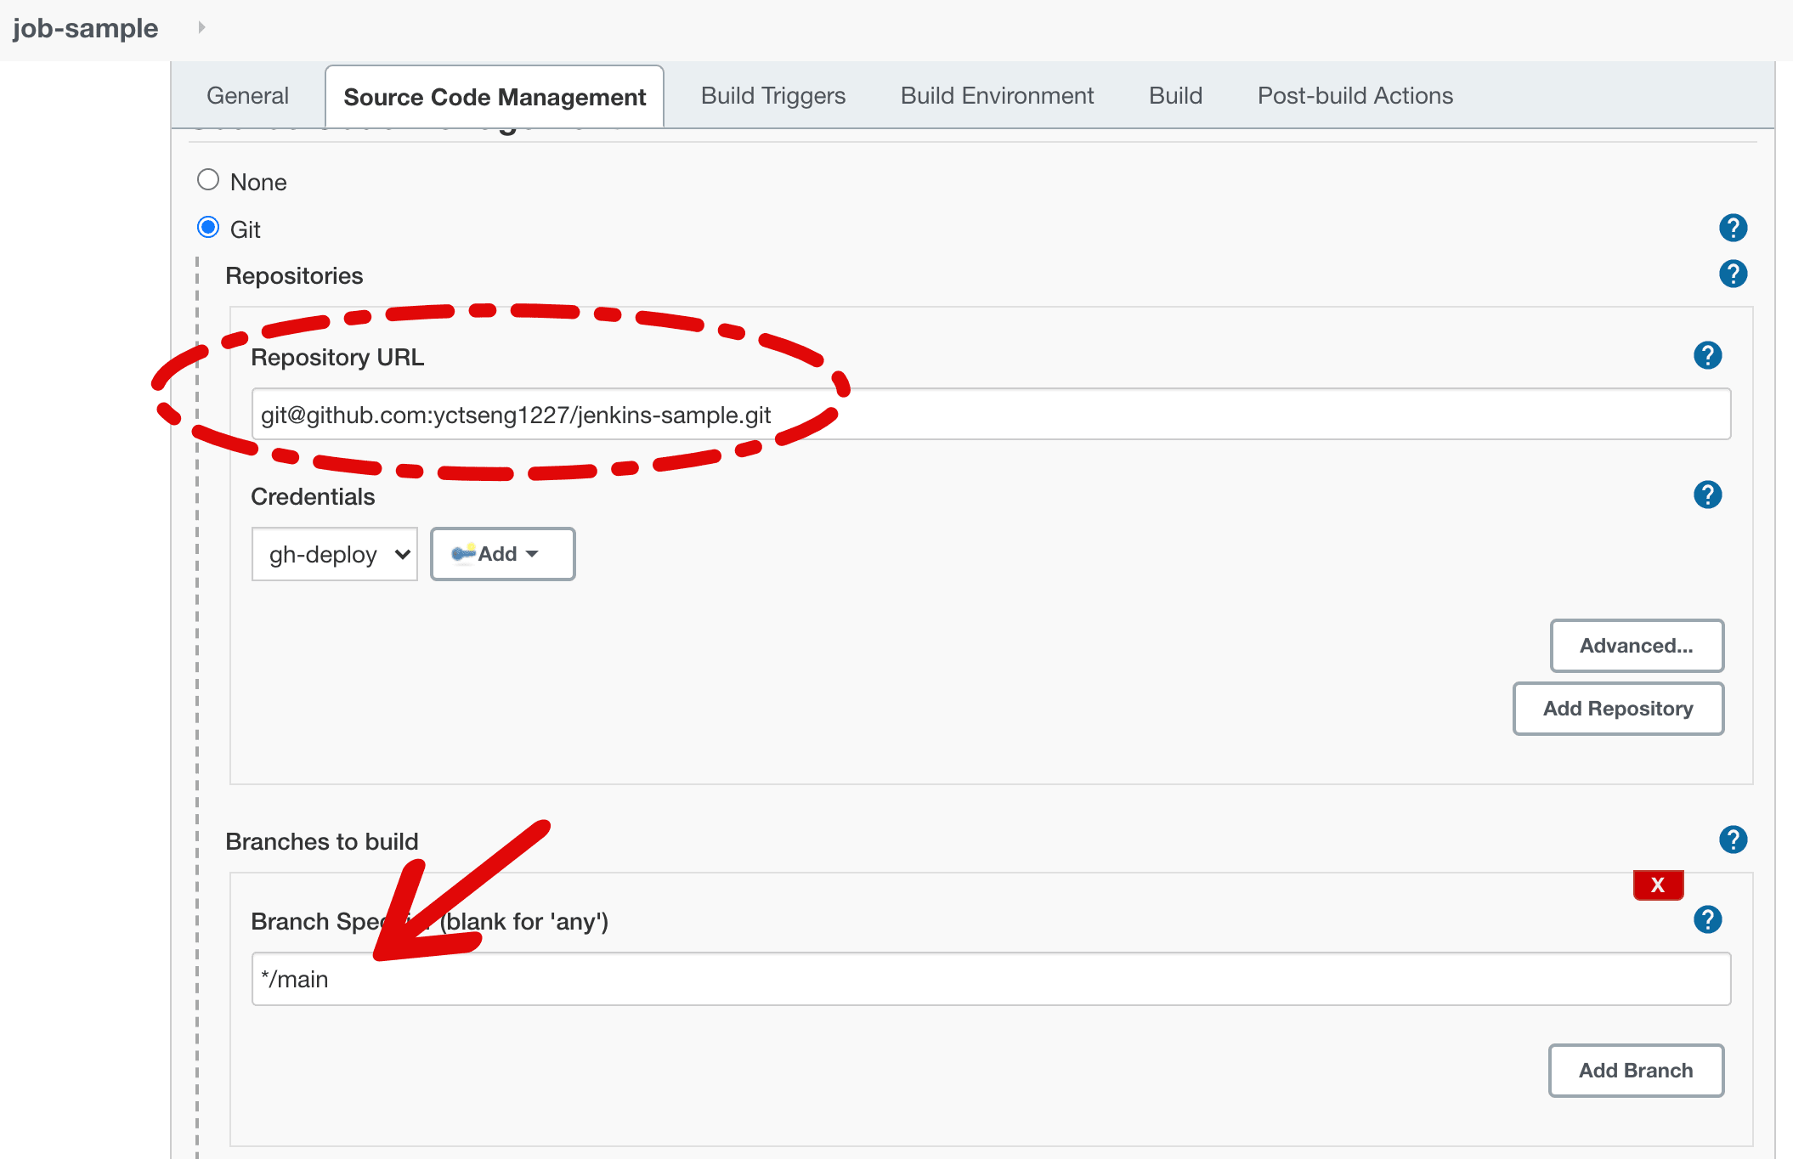
Task: Click the Advanced button
Action: [1636, 646]
